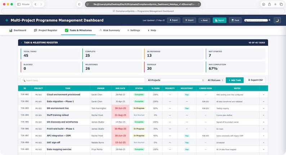Click the due date 15-Jul-25

click(120, 143)
